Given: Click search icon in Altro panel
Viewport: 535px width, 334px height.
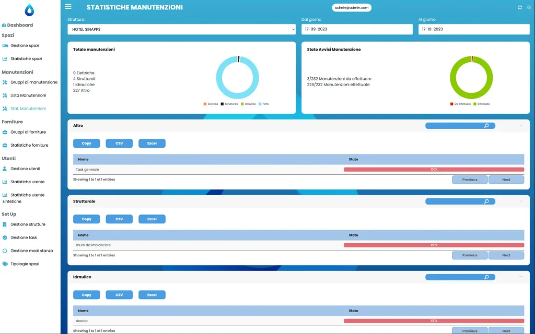Looking at the screenshot, I should coord(486,126).
